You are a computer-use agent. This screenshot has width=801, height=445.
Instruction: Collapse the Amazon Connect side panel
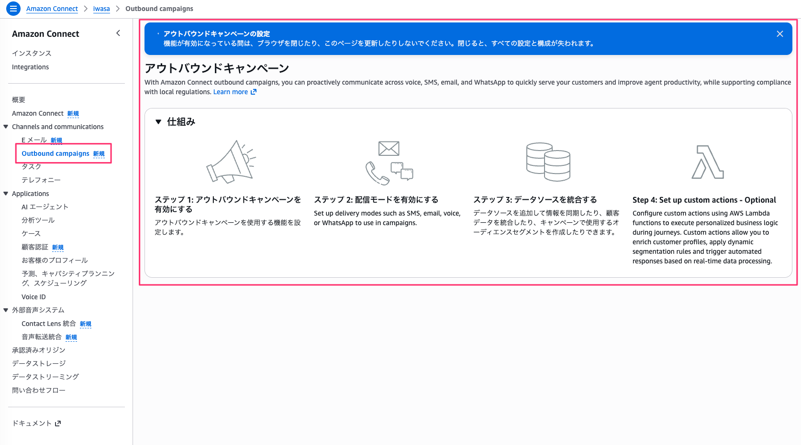pos(118,33)
